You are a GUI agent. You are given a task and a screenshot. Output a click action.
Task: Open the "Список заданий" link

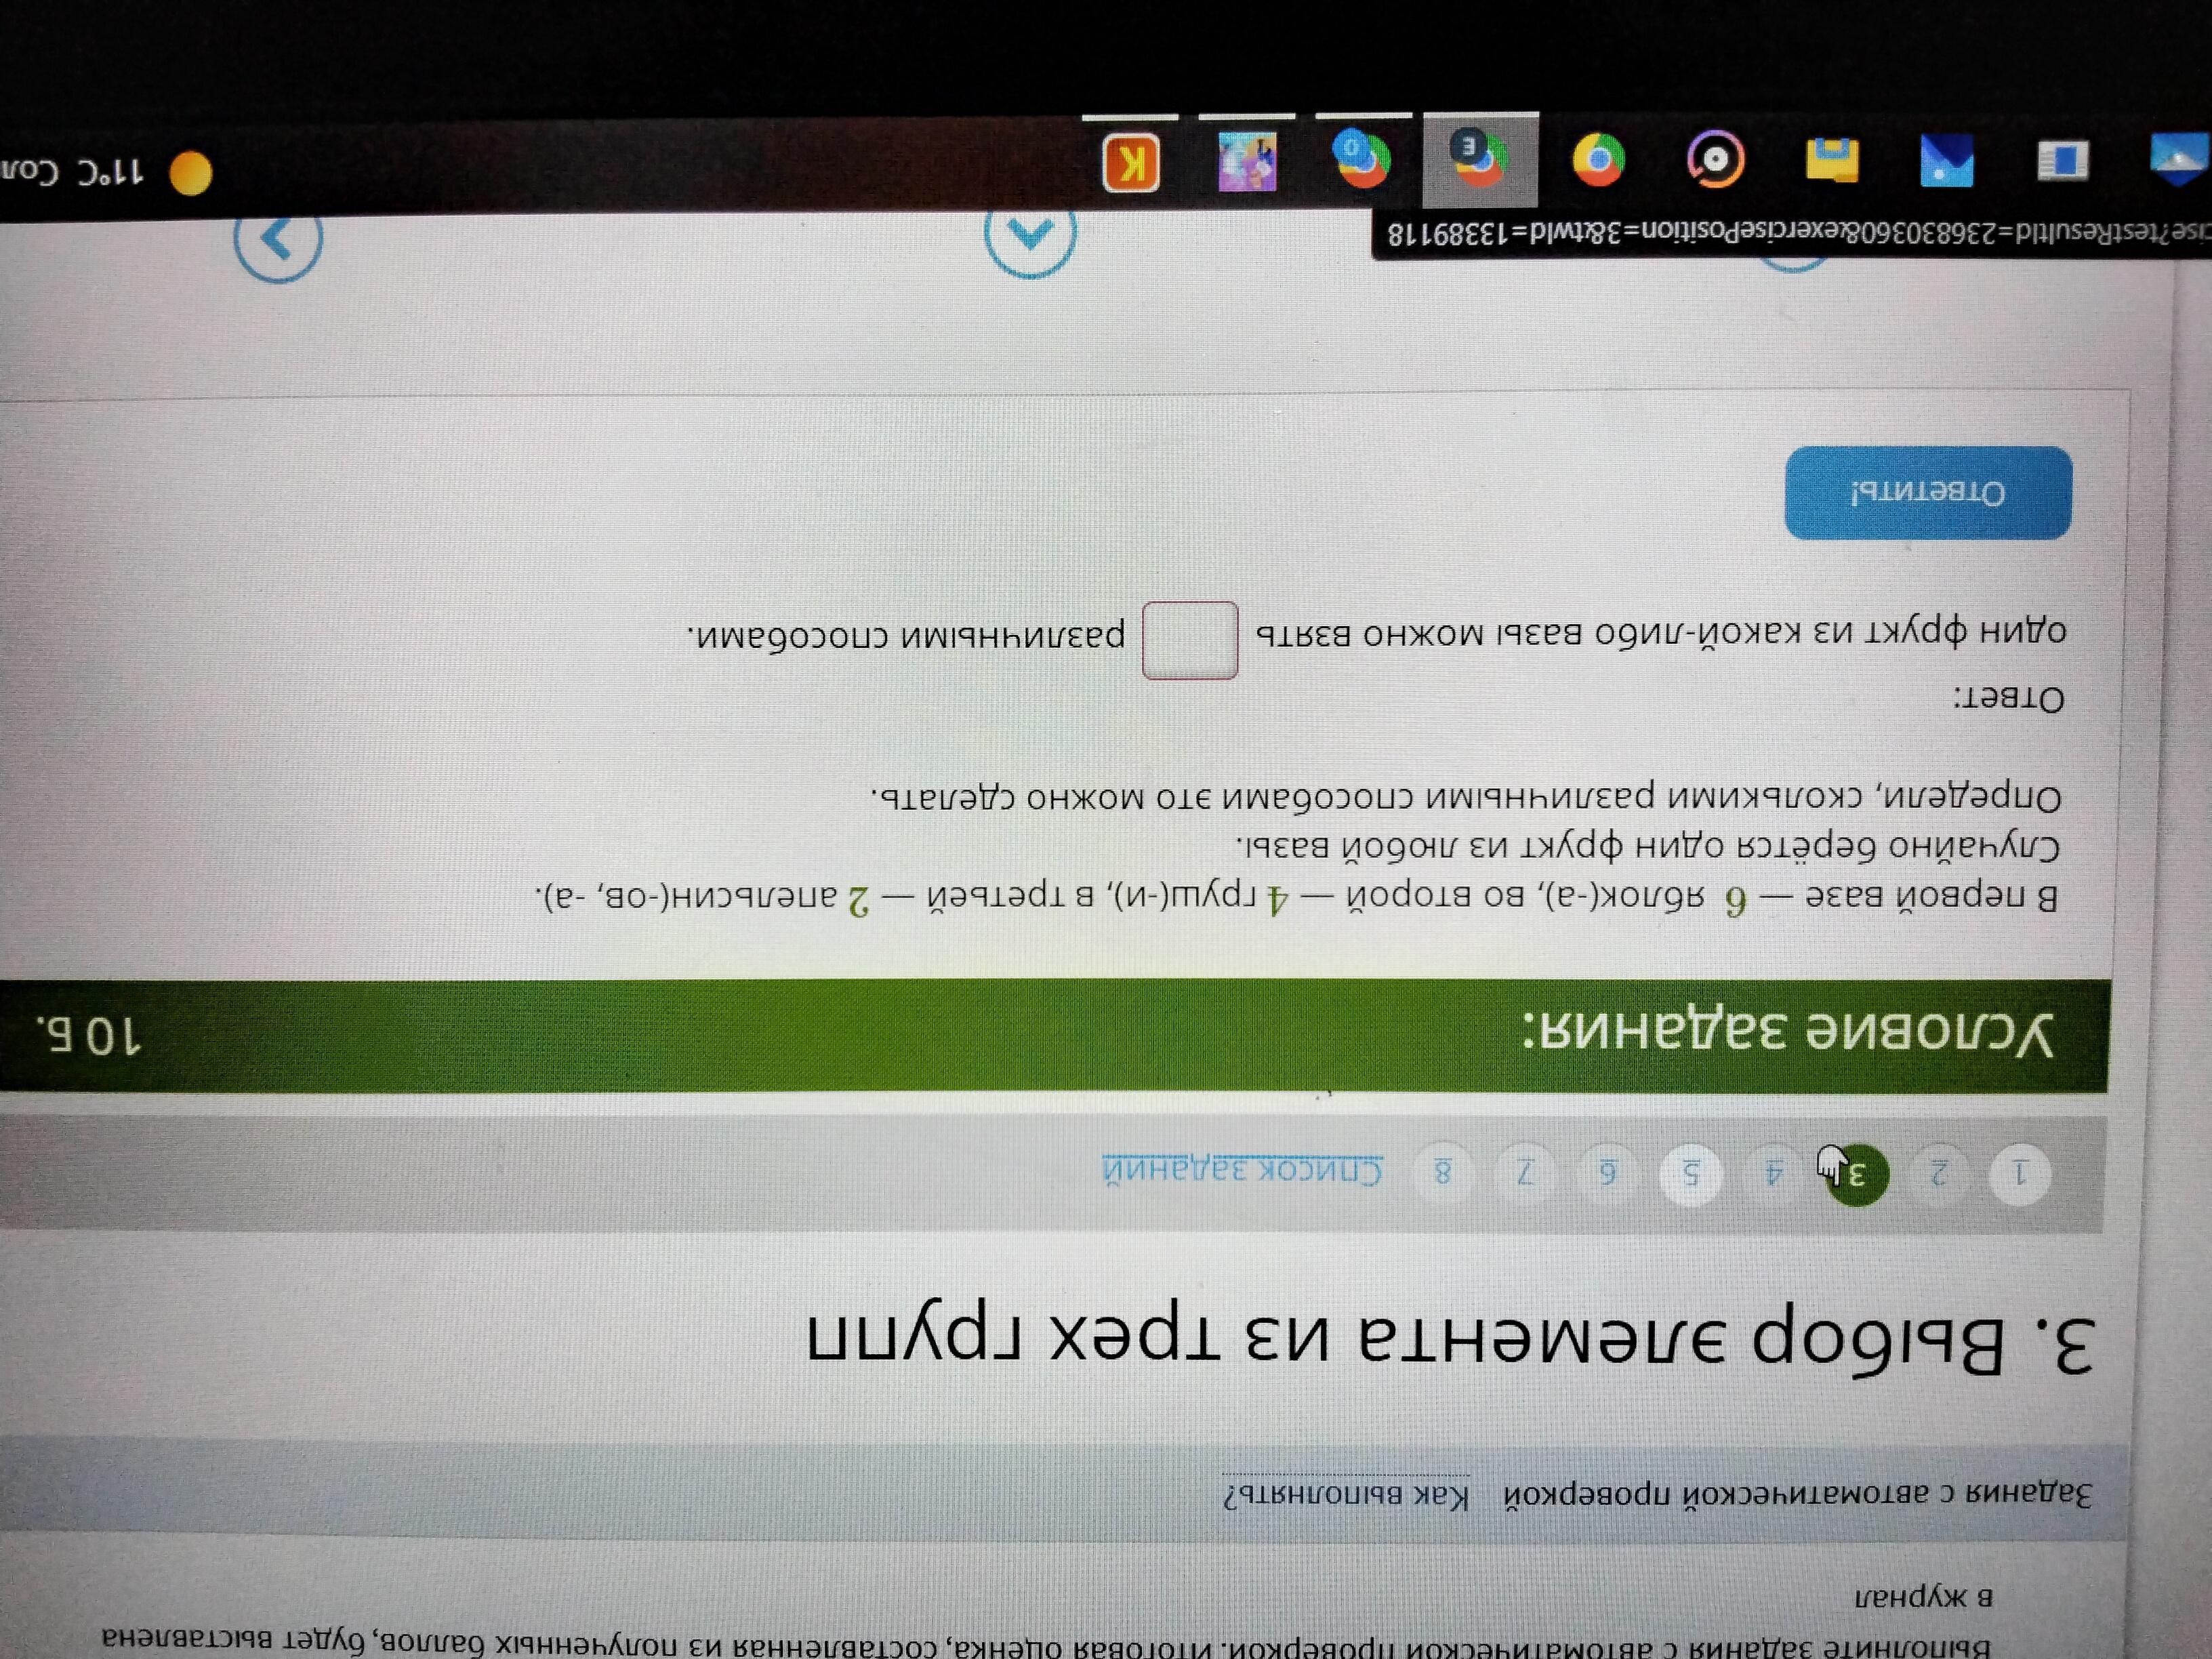pos(1242,1169)
